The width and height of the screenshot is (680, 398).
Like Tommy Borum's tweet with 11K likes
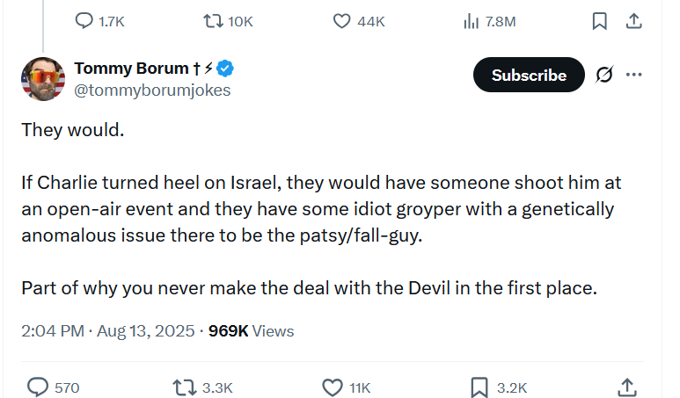pyautogui.click(x=333, y=387)
